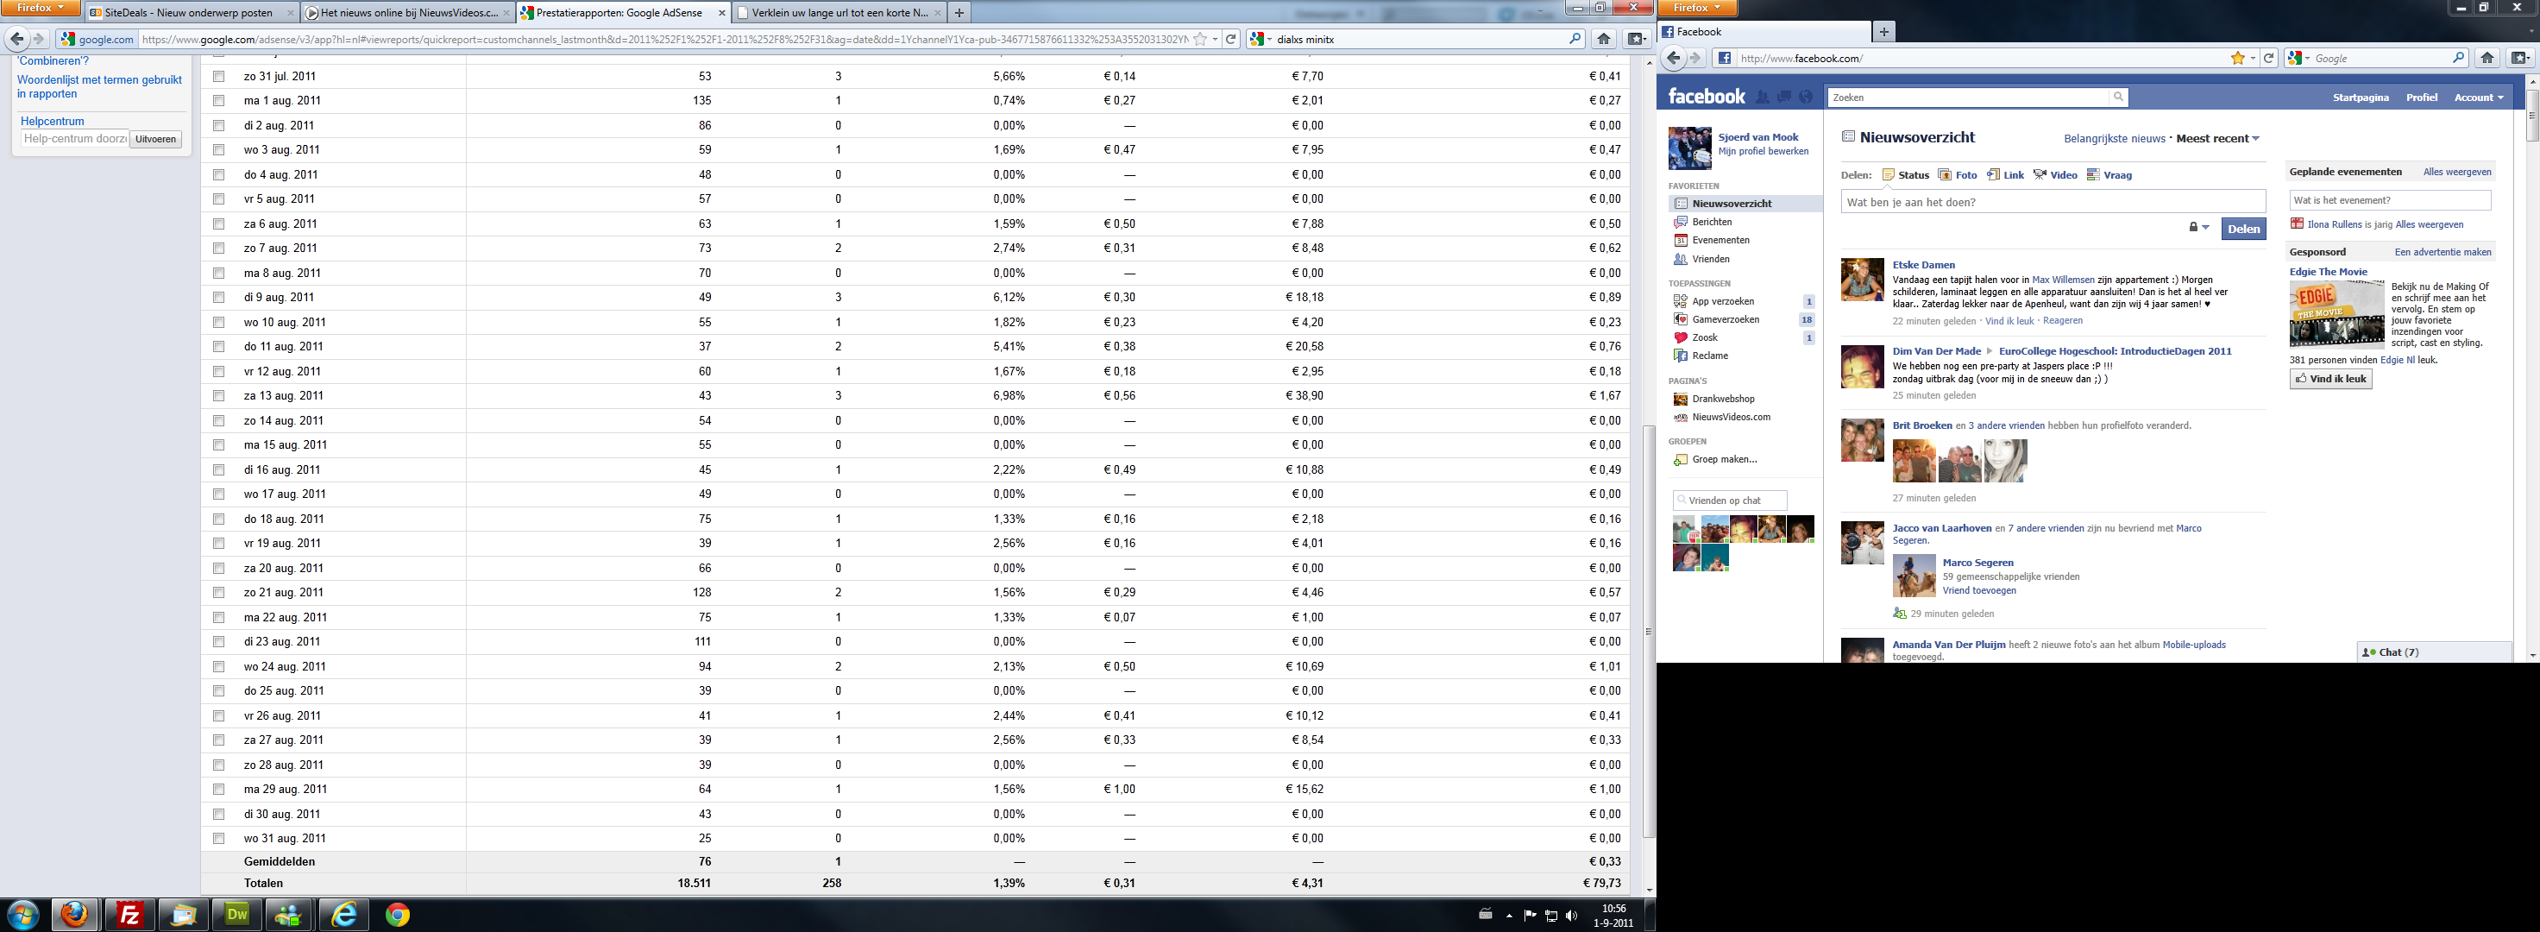Choose Foto share option
This screenshot has width=2540, height=932.
pos(1958,174)
